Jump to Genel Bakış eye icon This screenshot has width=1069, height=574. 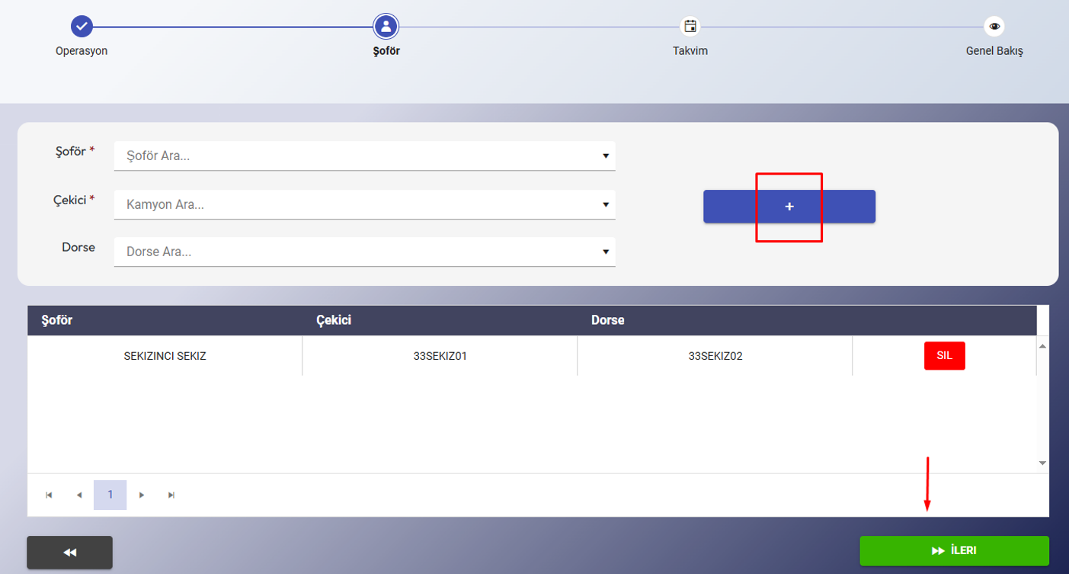point(994,27)
